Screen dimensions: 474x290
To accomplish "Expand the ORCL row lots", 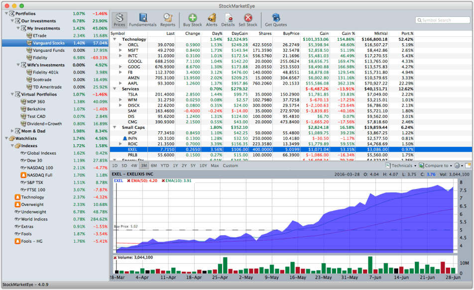I will [120, 45].
